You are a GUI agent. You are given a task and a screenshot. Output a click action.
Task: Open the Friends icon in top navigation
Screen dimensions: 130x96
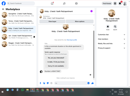pyautogui.click(x=64, y=3)
